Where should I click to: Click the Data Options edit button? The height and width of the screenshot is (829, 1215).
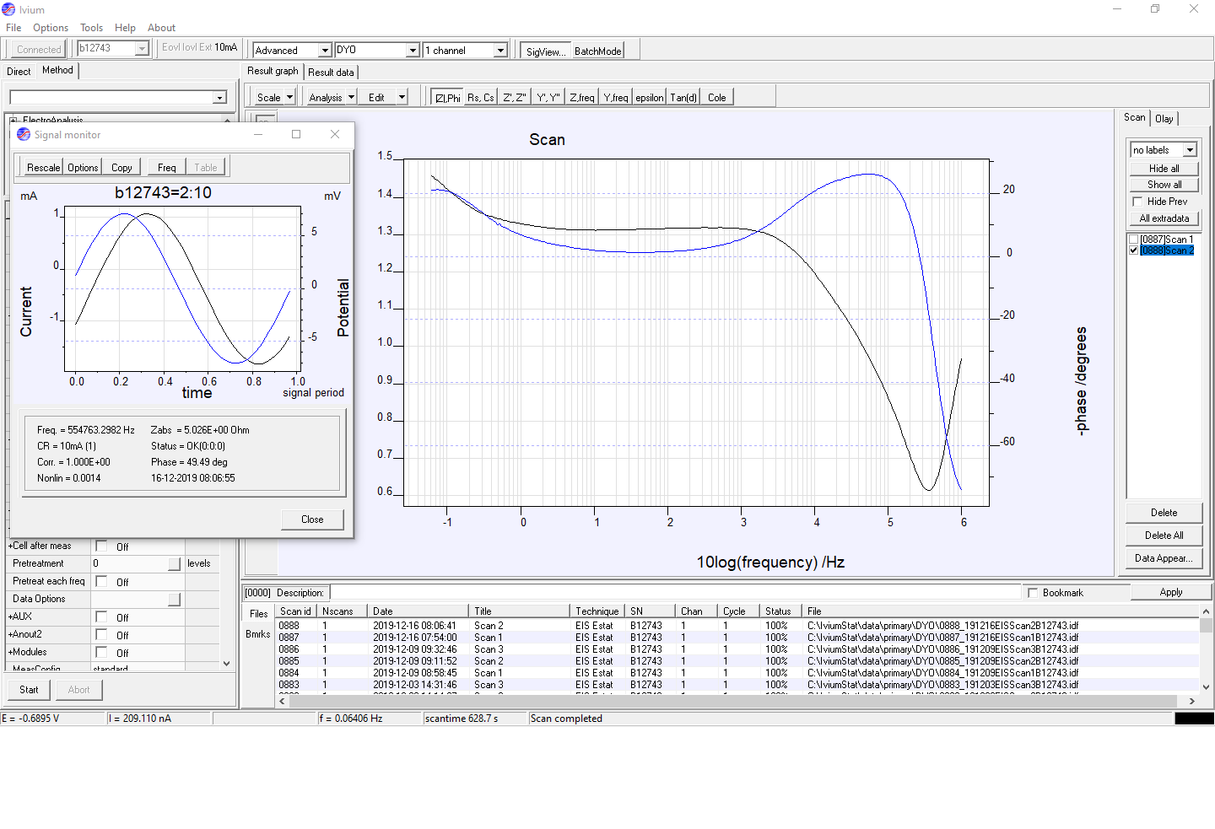pyautogui.click(x=174, y=599)
